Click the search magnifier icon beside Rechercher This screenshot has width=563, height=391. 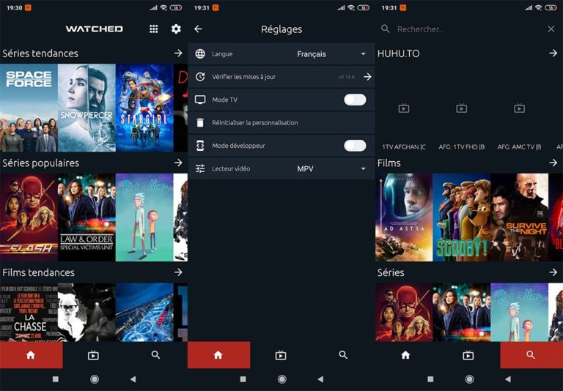point(386,29)
